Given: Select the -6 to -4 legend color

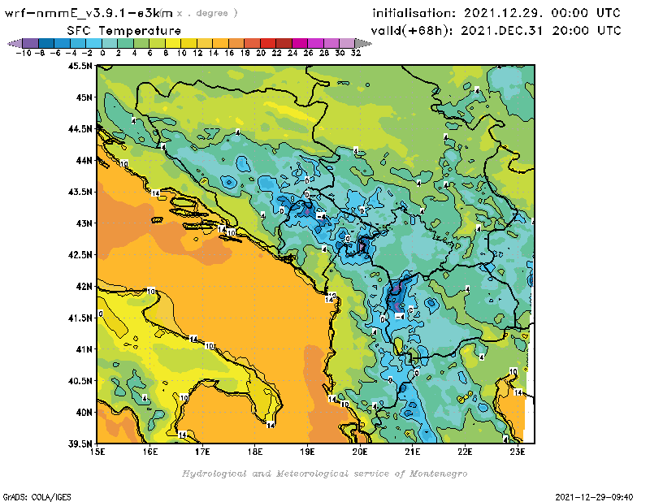Looking at the screenshot, I should pos(63,43).
